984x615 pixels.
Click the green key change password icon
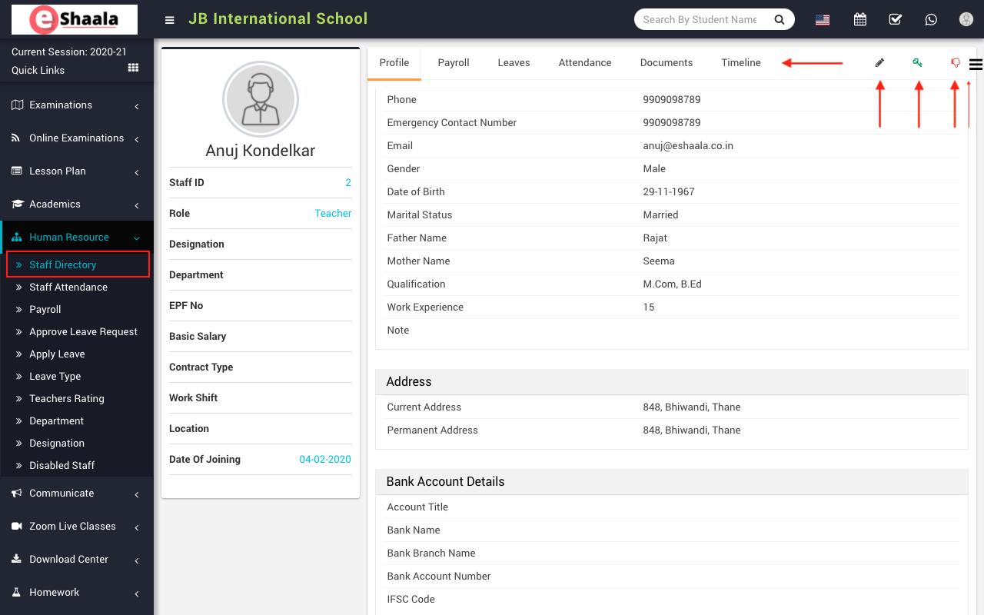[x=917, y=63]
